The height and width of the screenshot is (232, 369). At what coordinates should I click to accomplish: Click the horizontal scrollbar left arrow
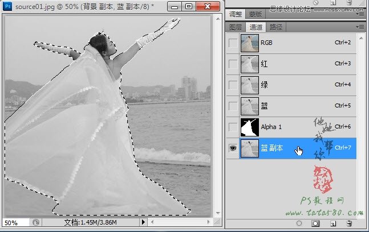[x=152, y=222]
